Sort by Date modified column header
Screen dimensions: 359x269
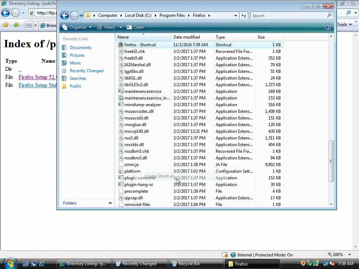(x=192, y=37)
